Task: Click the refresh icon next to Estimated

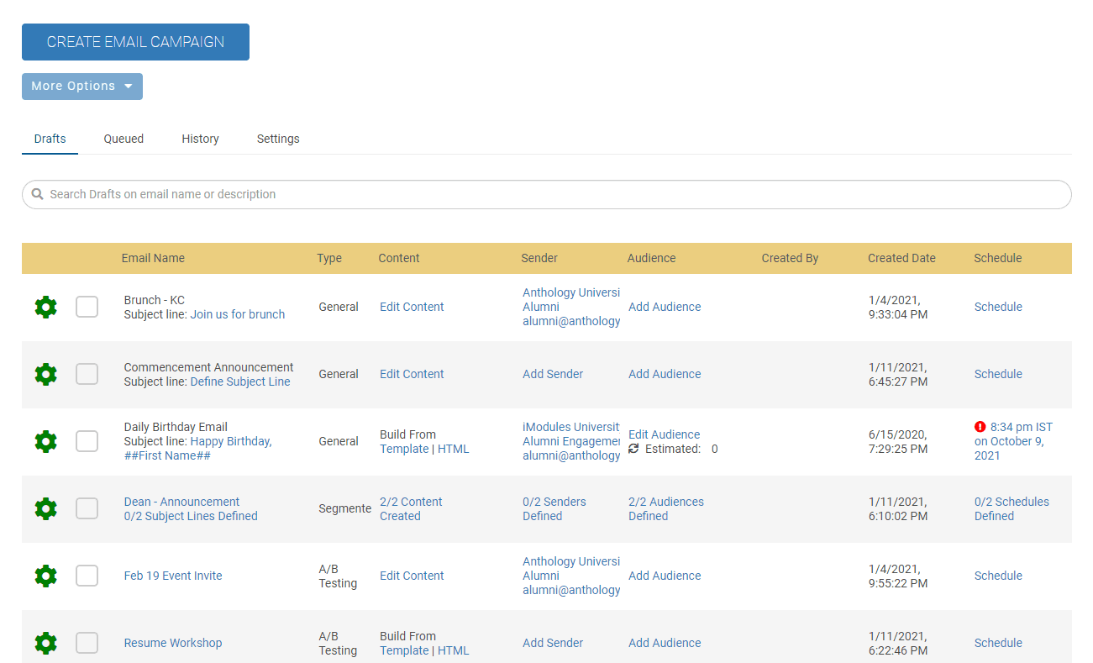Action: 633,449
